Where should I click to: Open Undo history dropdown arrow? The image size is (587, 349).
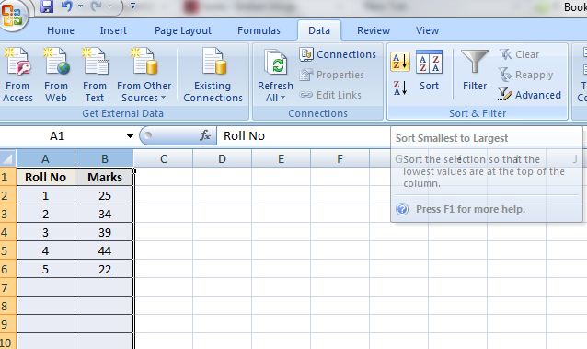[80, 6]
